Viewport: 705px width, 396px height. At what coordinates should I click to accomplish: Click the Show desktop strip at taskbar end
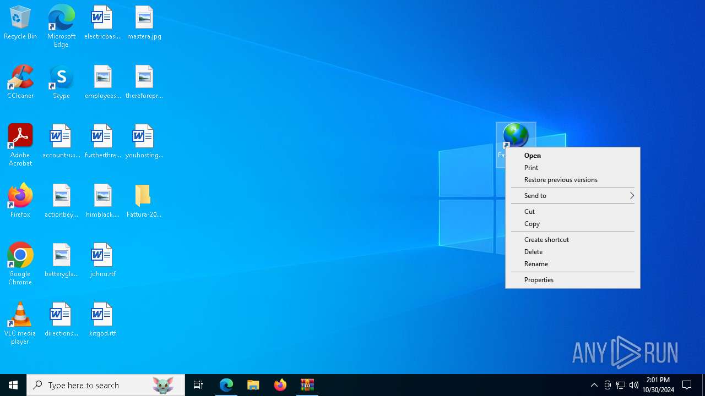(x=703, y=385)
